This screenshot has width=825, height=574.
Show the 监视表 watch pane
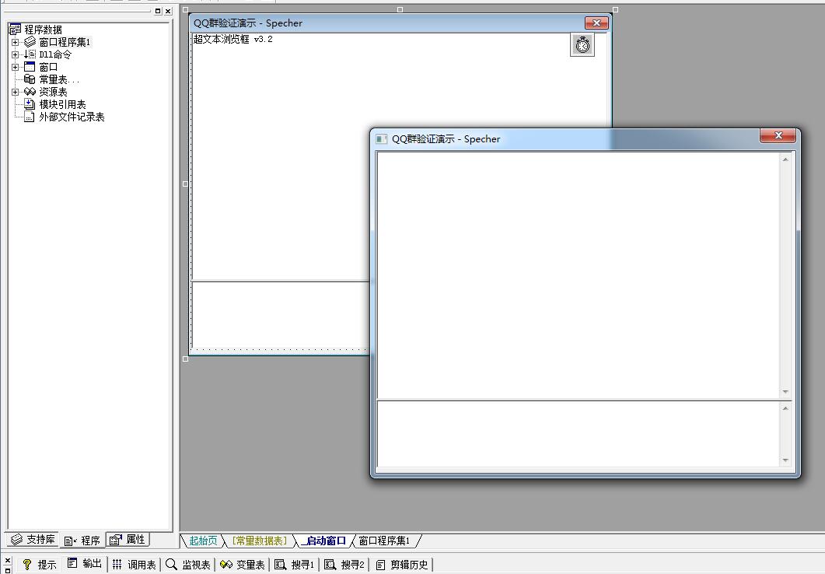(x=188, y=565)
